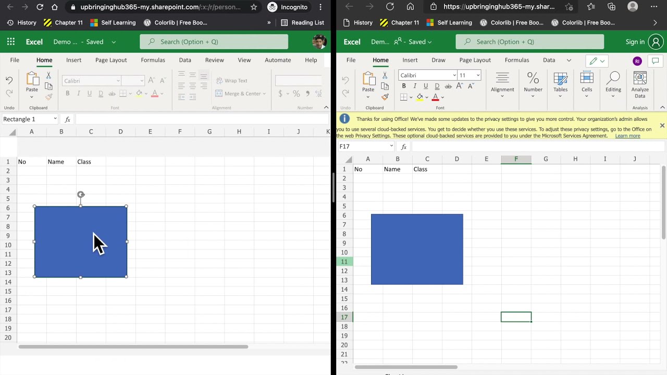Apply fill color in left Excel ribbon

139,94
